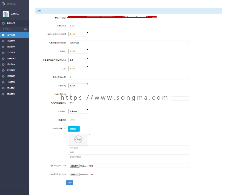
Task: Click the blue 选择图片 button
Action: [x=74, y=129]
